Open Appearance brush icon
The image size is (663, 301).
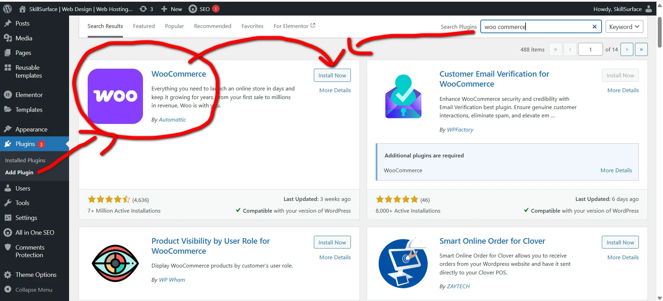[8, 129]
